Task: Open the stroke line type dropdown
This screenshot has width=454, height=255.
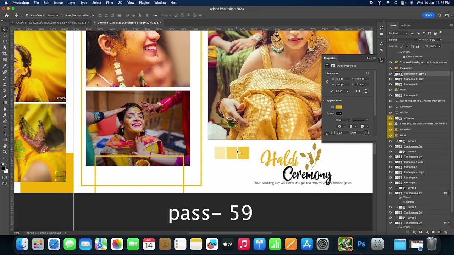Action: pyautogui.click(x=360, y=120)
